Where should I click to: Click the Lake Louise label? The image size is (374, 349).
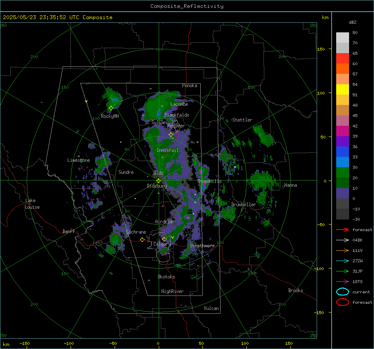tap(32, 204)
